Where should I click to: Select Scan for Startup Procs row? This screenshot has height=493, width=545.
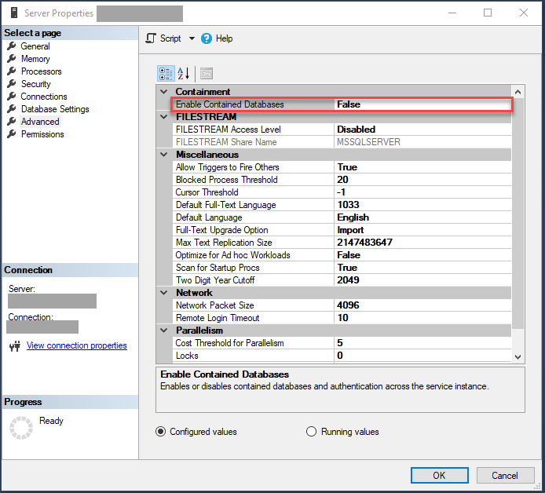(x=342, y=268)
